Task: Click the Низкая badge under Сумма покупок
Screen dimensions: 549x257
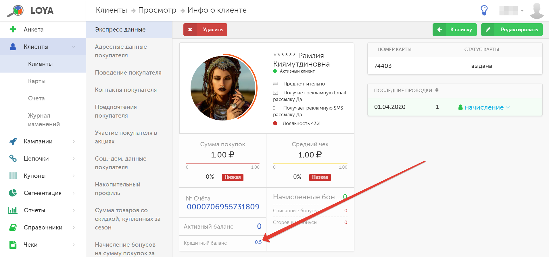Action: coord(233,177)
